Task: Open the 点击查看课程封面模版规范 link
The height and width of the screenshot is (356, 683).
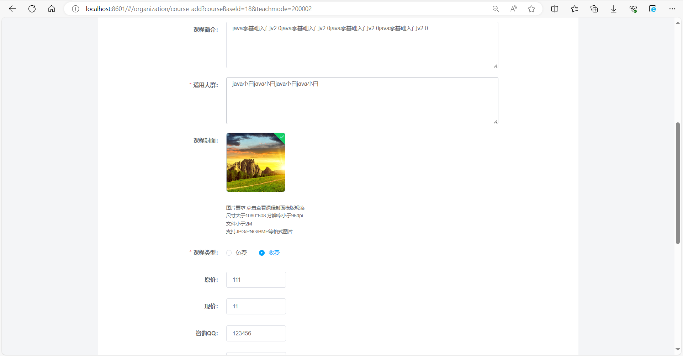Action: pos(276,208)
